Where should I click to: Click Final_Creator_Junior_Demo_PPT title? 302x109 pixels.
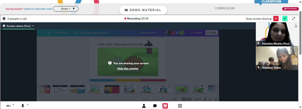[95, 33]
